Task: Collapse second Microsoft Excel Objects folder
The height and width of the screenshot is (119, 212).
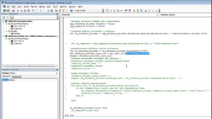Action: (x=6, y=39)
